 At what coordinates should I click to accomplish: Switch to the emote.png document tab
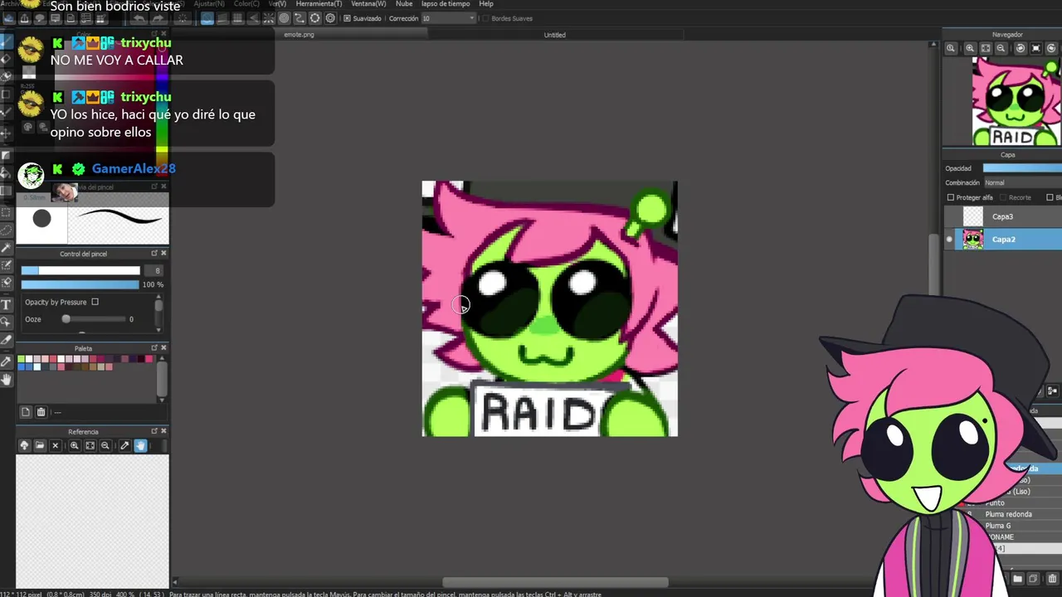pyautogui.click(x=299, y=35)
